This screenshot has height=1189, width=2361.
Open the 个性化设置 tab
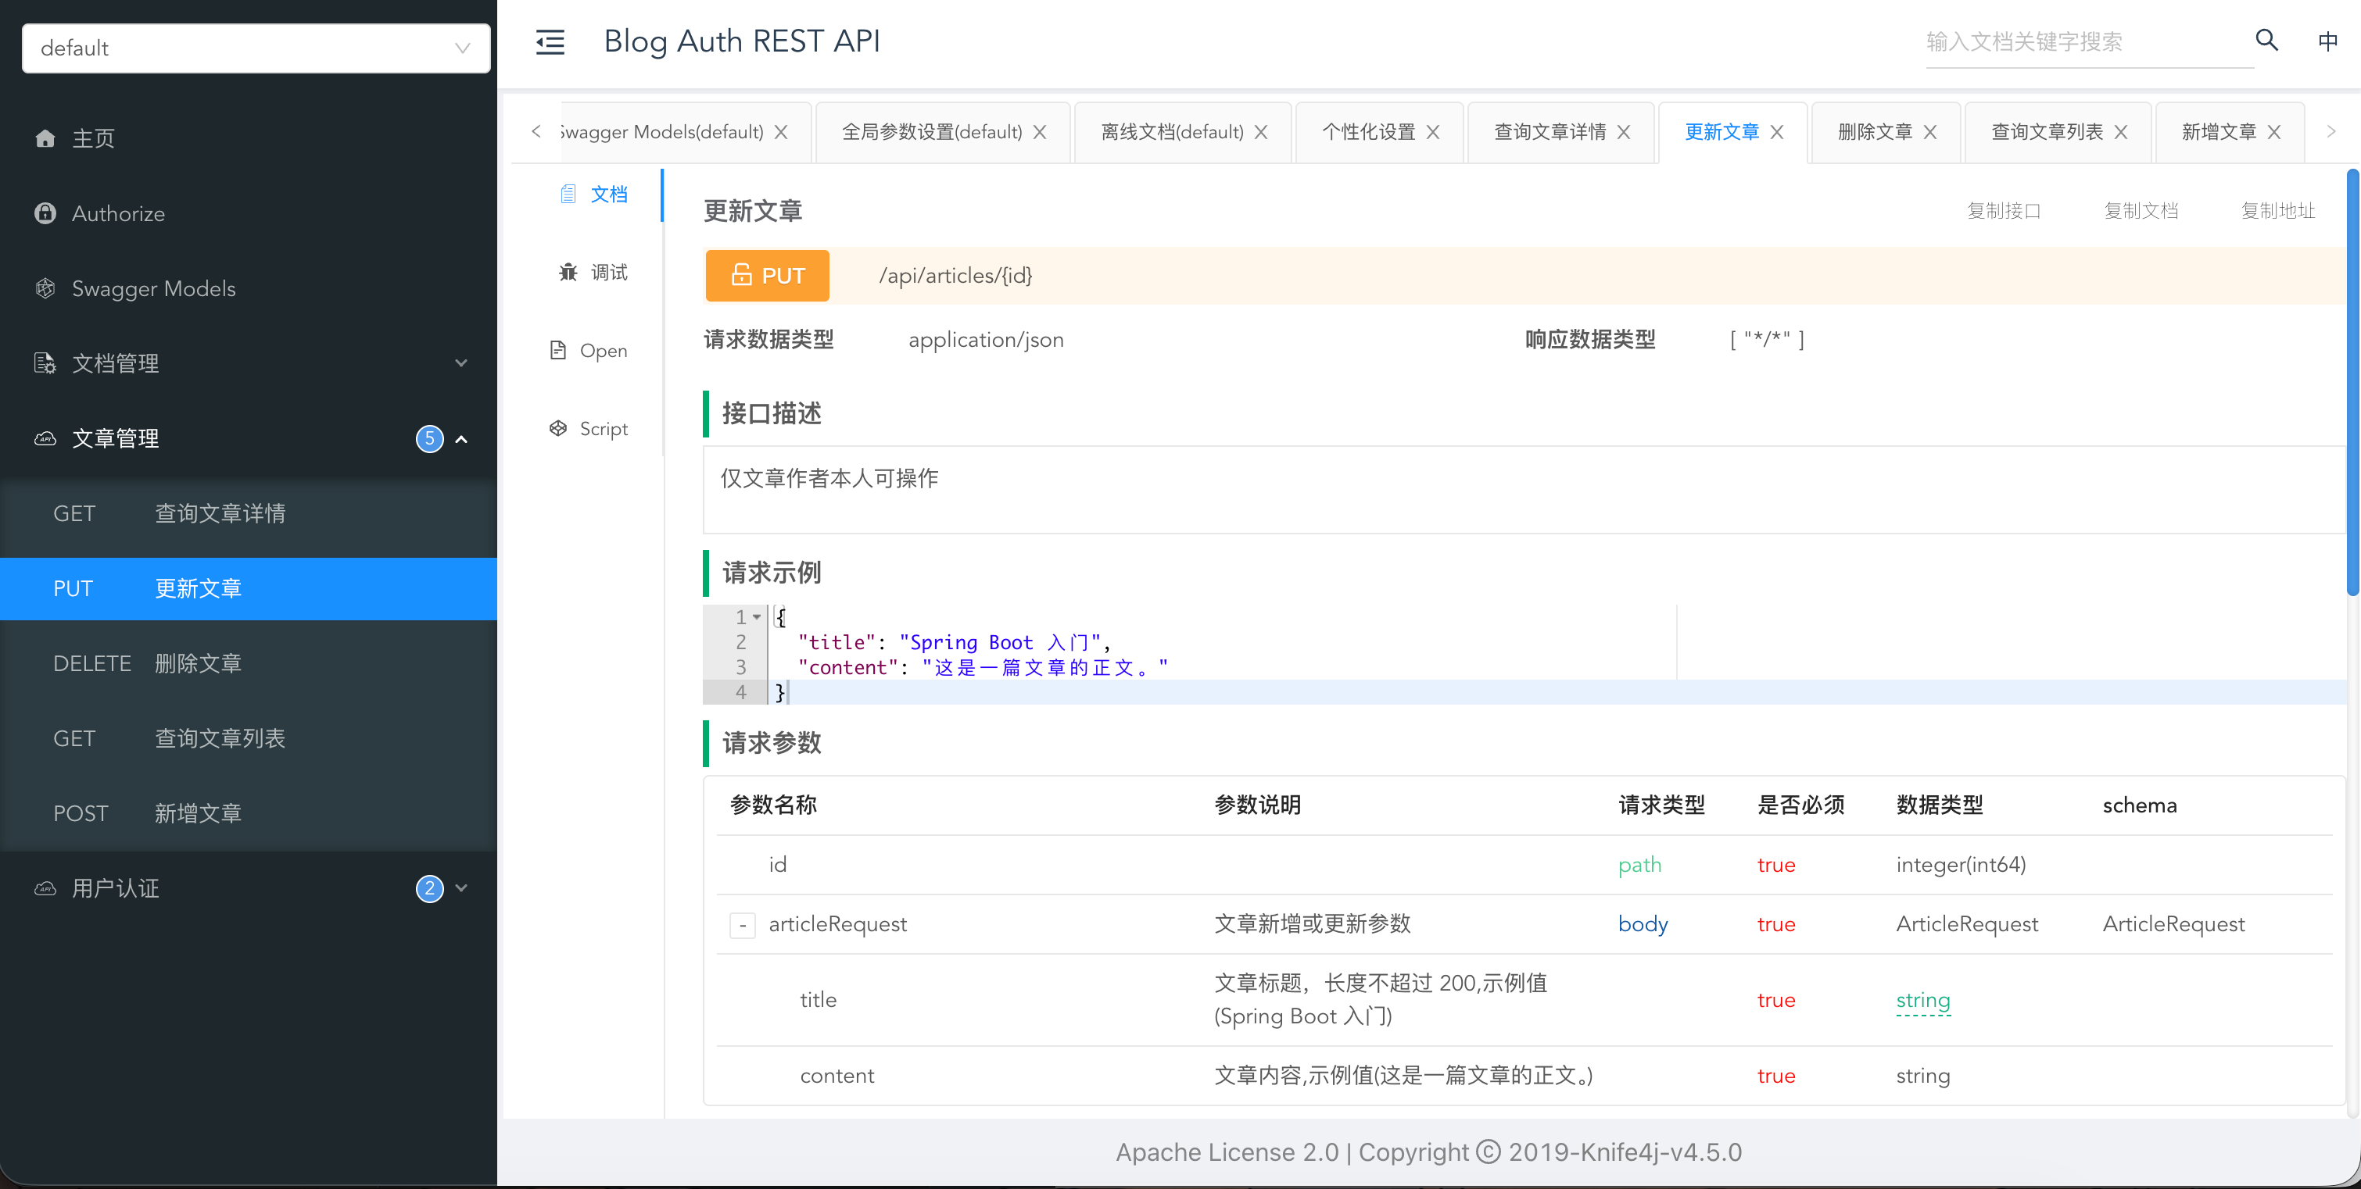coord(1368,133)
